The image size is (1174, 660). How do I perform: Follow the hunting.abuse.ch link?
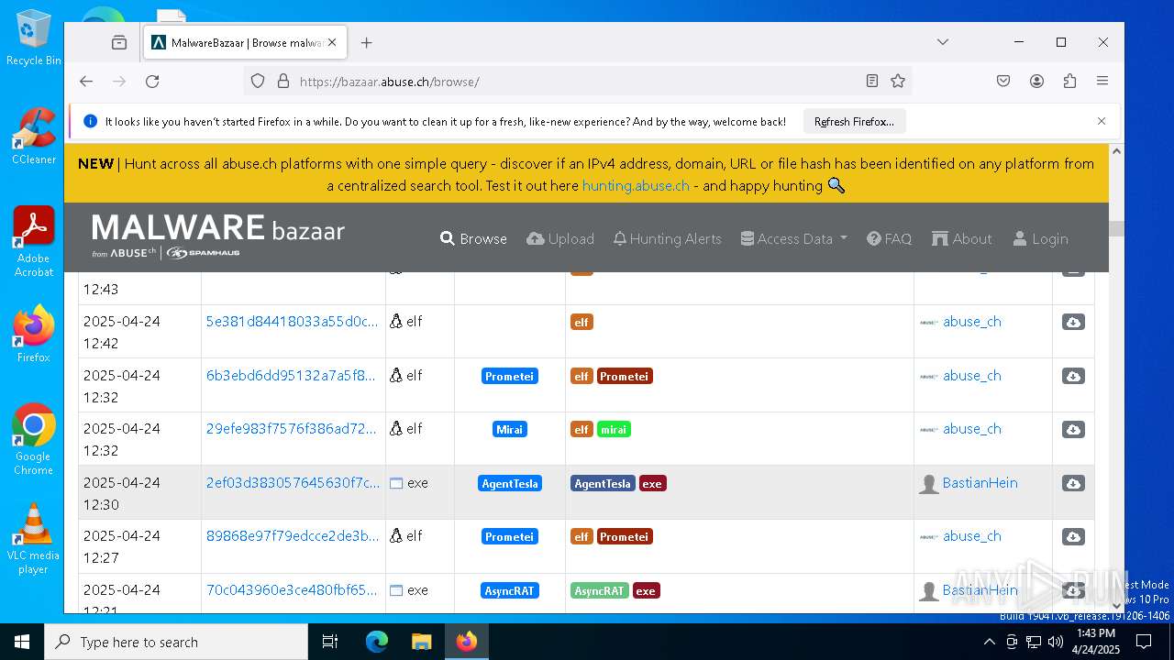point(636,185)
